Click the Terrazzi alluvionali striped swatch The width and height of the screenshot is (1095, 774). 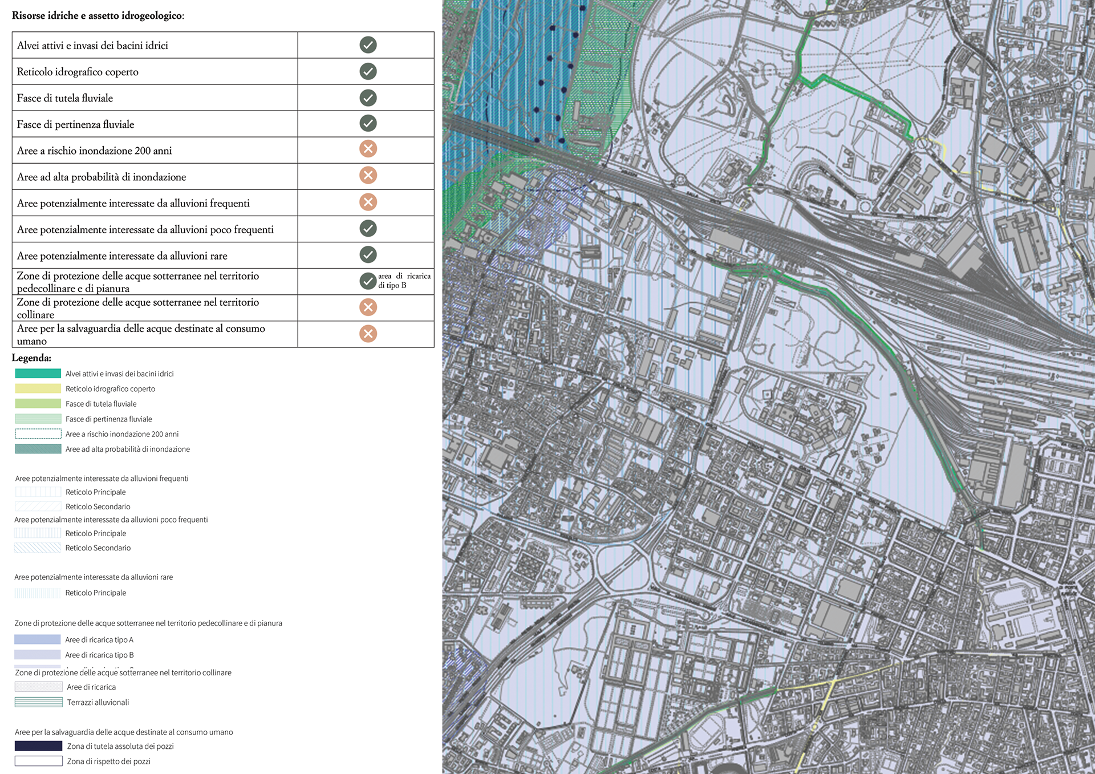(38, 702)
